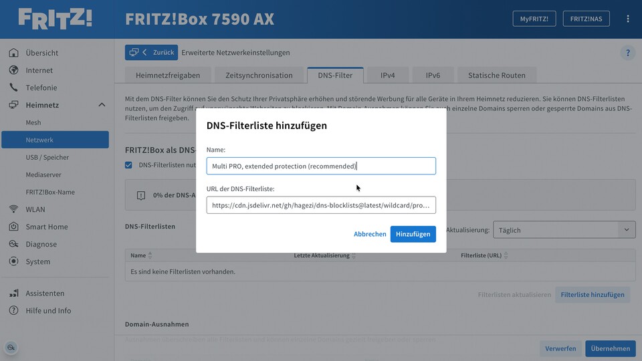The height and width of the screenshot is (361, 642).
Task: Click the info icon beside 0% der DNS-A
Action: point(141,195)
